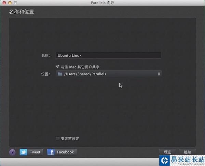Click the Ubuntu Linux name field
Viewport: 205px width, 166px height.
pos(108,56)
